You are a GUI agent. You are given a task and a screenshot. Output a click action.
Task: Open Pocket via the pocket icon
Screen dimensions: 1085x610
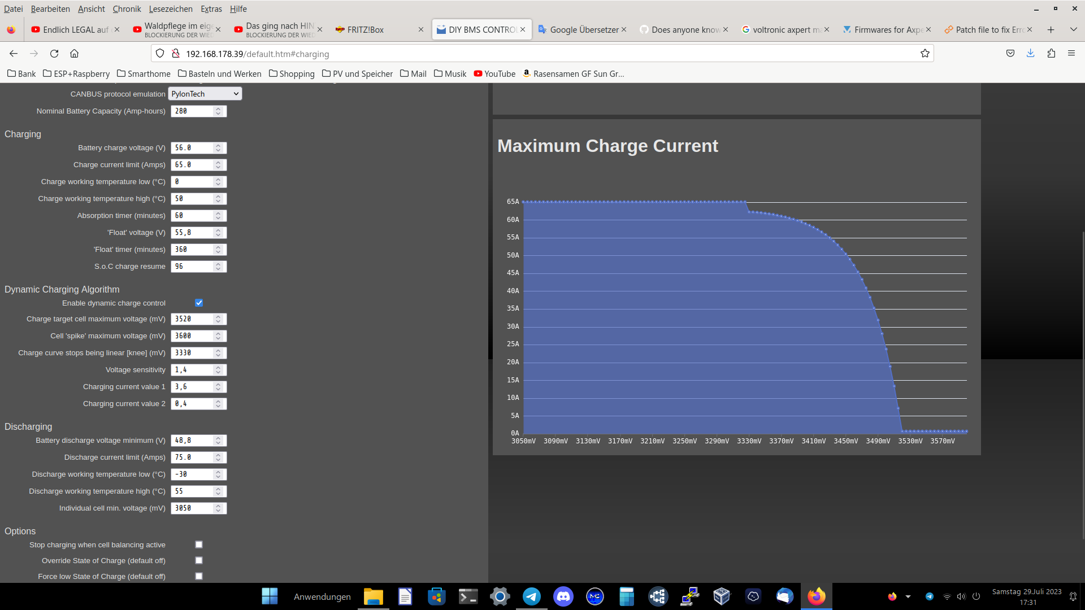1011,53
